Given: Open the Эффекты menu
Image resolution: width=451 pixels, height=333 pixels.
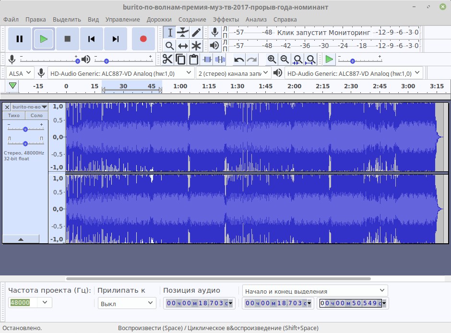Looking at the screenshot, I should tap(225, 19).
